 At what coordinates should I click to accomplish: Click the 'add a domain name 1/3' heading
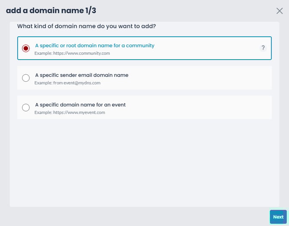[x=51, y=10]
